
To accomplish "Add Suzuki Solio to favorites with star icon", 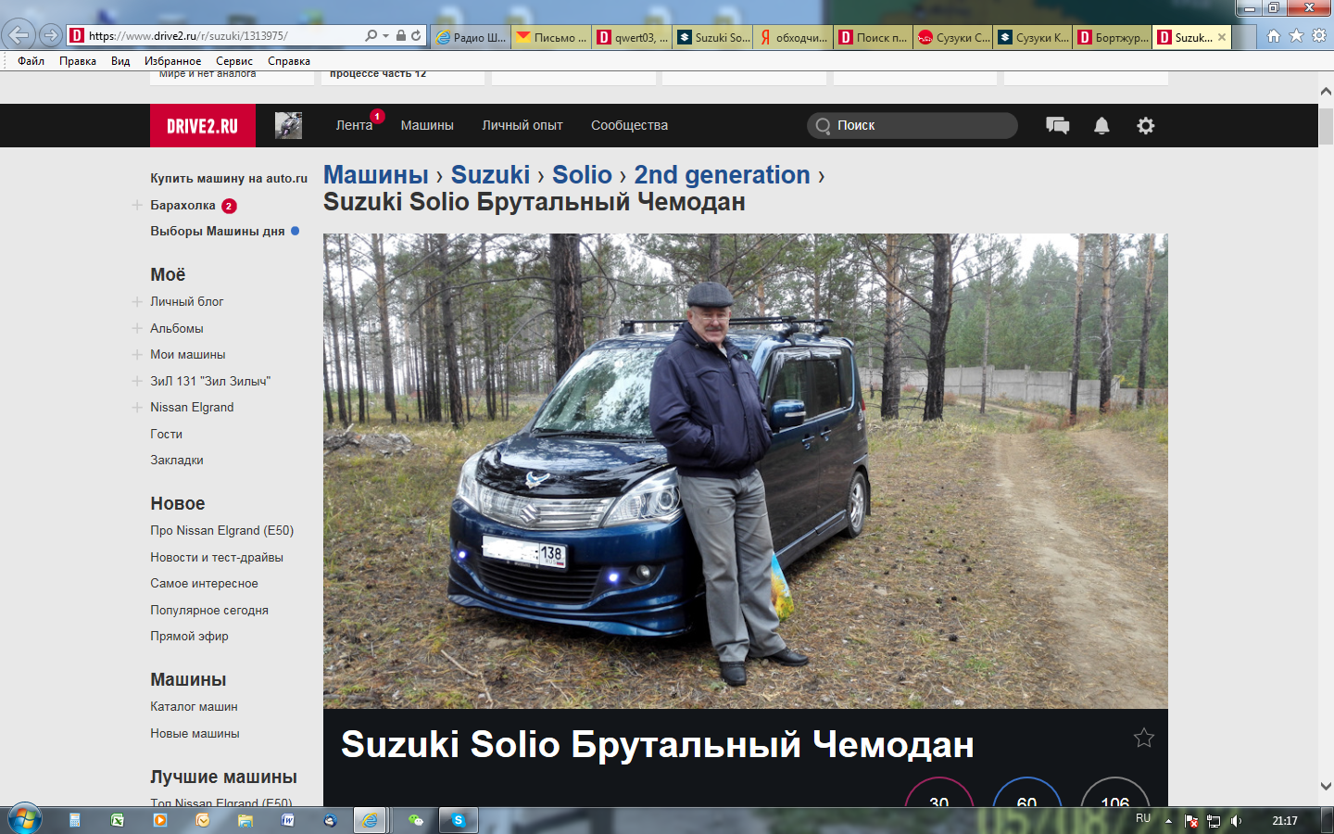I will pyautogui.click(x=1144, y=738).
